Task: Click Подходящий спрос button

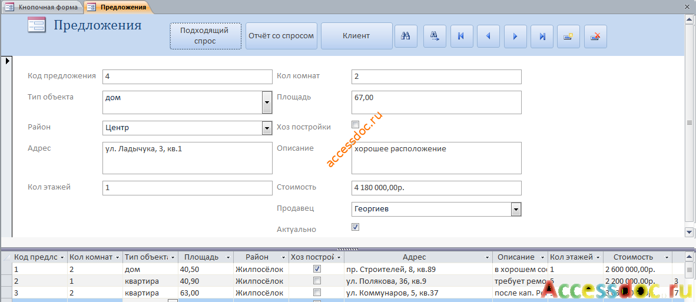Action: (205, 36)
